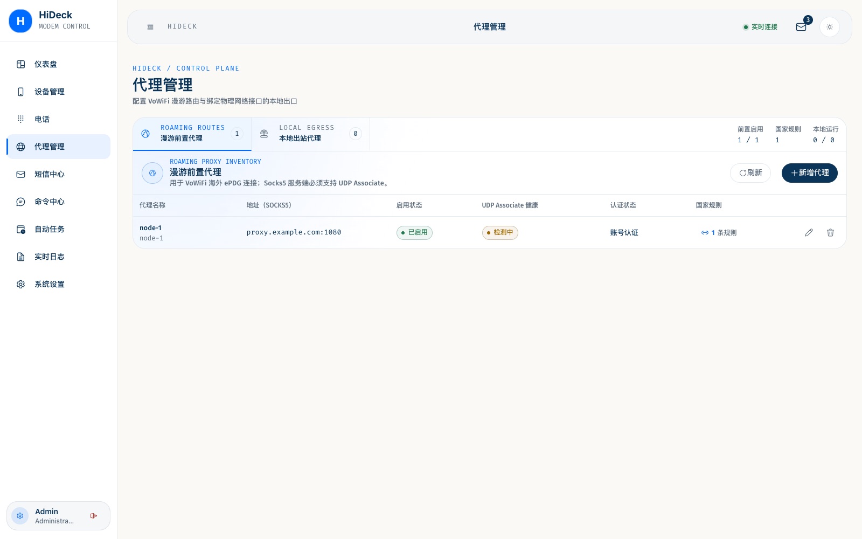Open 自动任务 in the sidebar

pos(58,229)
